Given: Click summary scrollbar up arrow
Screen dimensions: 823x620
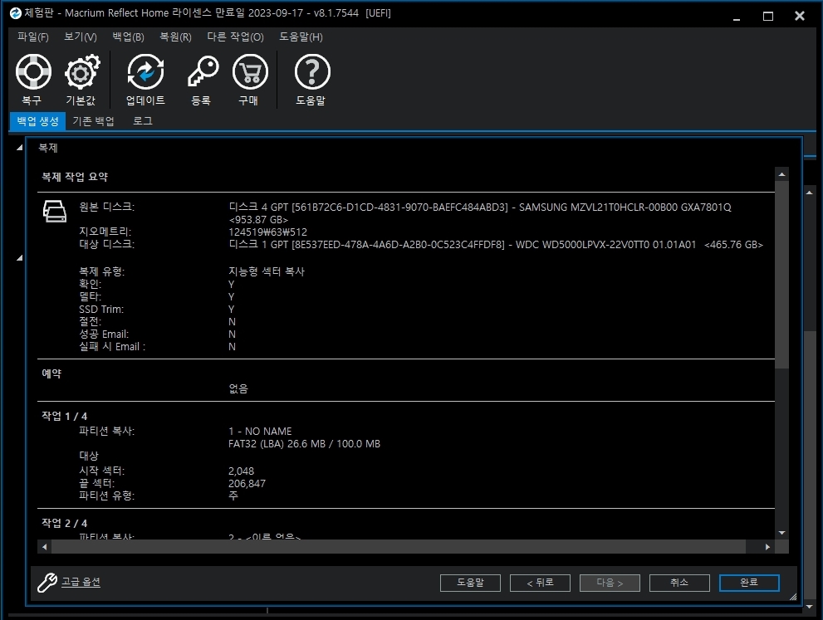Looking at the screenshot, I should pyautogui.click(x=782, y=174).
